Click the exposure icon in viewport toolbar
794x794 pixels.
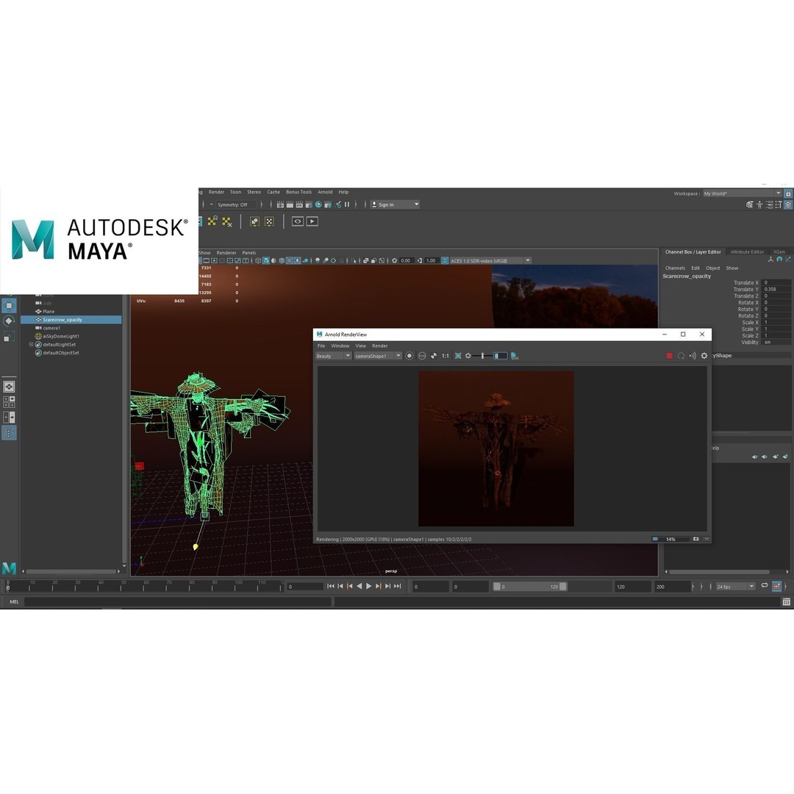pyautogui.click(x=395, y=261)
